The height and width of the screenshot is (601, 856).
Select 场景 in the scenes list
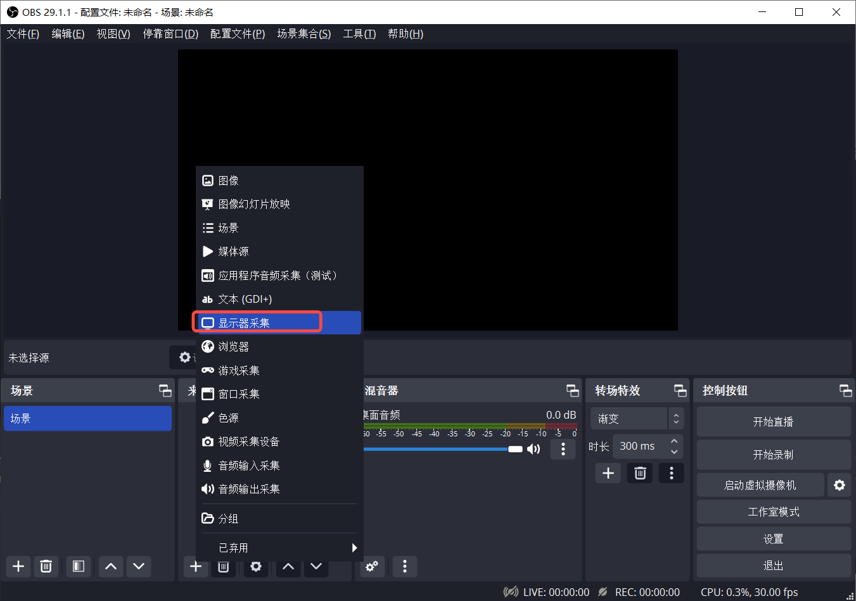click(x=87, y=418)
